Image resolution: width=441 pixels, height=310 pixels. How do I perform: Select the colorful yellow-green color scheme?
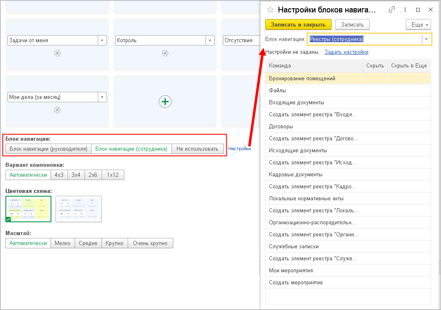29,209
